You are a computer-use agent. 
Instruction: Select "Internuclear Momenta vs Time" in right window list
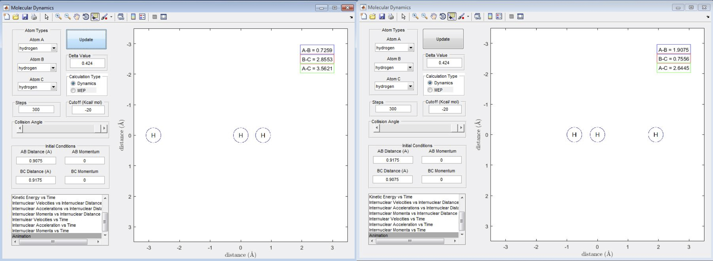point(394,230)
